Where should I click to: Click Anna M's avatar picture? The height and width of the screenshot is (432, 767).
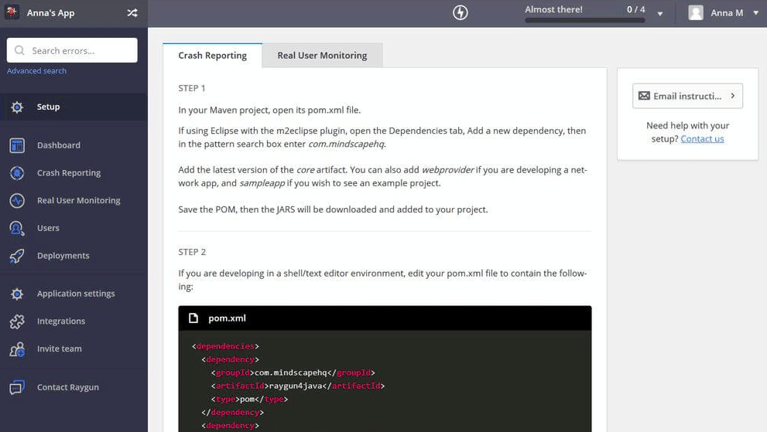(x=696, y=12)
